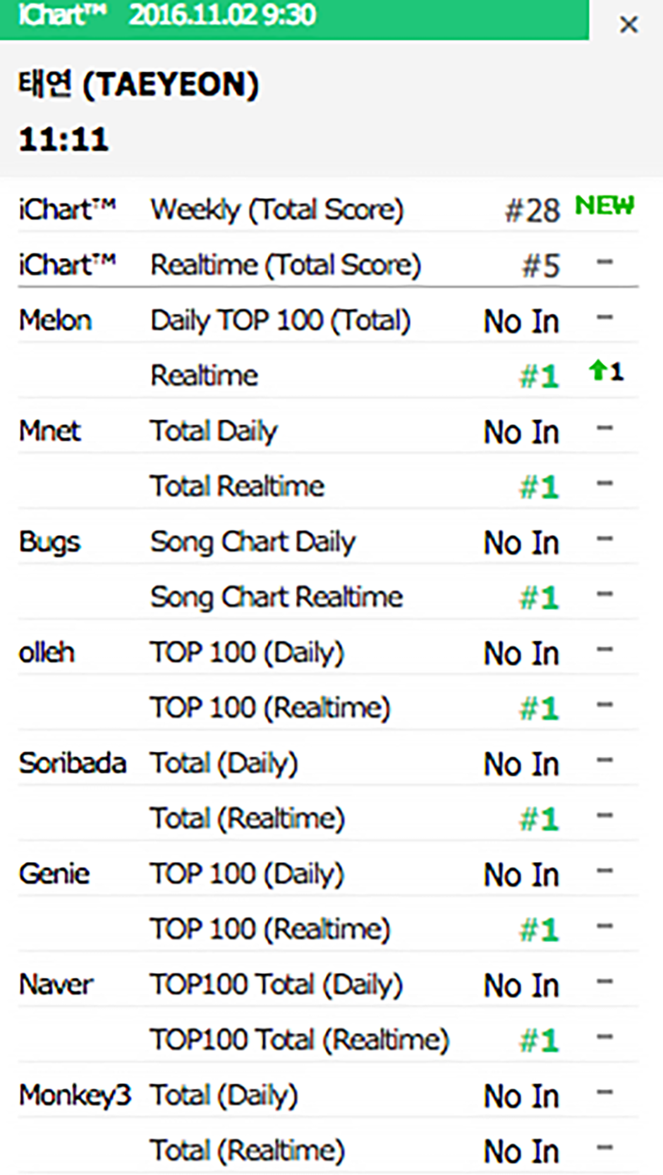
Task: Open iChart Realtime (Total Score) row
Action: 285,265
